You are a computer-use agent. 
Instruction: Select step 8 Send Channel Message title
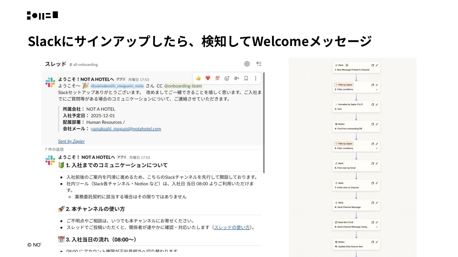click(348, 207)
